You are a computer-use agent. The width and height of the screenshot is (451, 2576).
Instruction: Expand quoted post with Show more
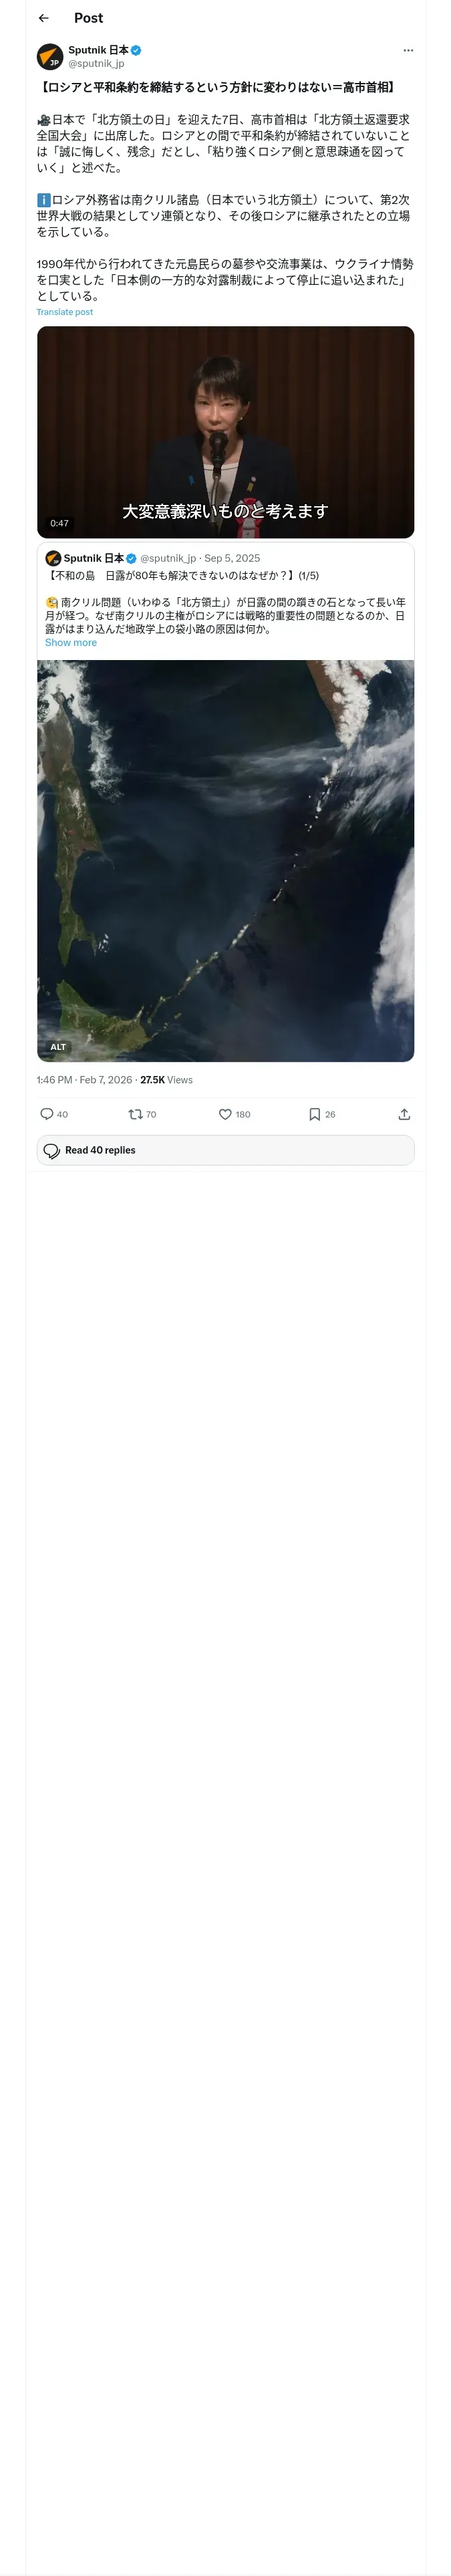click(x=71, y=643)
